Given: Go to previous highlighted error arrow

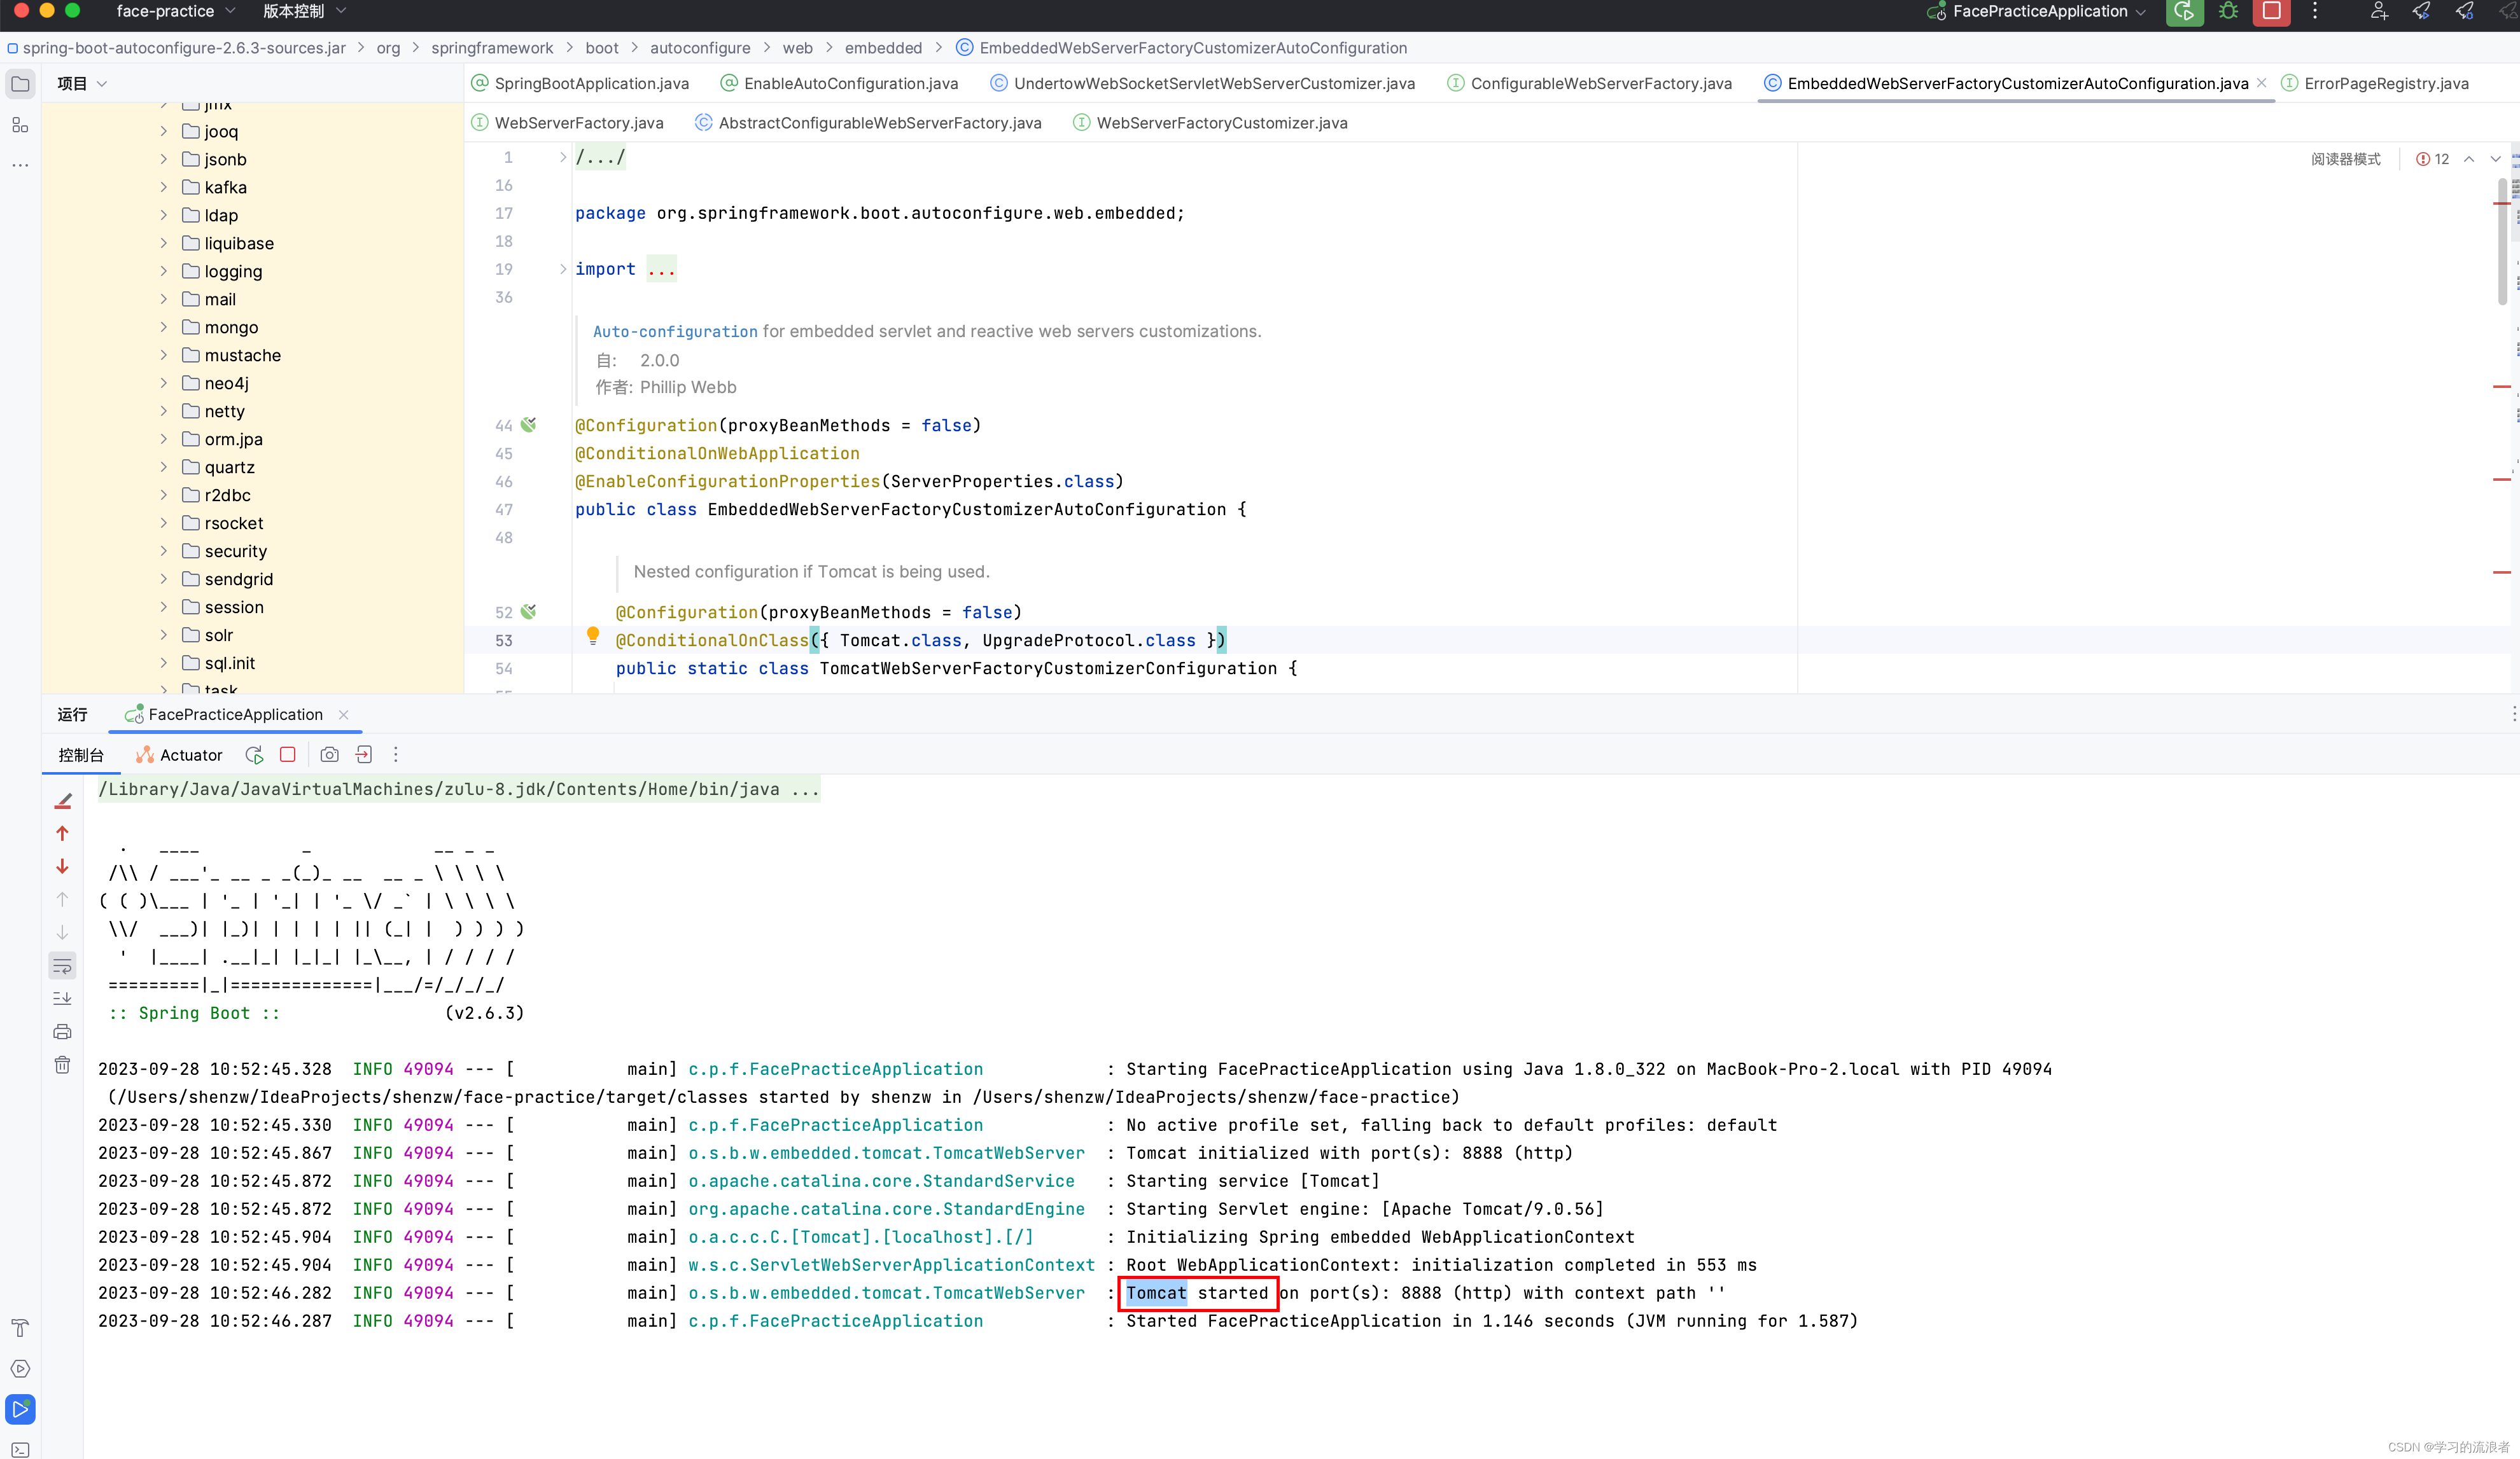Looking at the screenshot, I should (x=2469, y=159).
